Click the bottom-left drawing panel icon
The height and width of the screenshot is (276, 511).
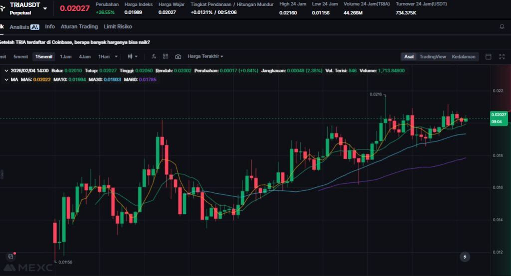click(10, 257)
